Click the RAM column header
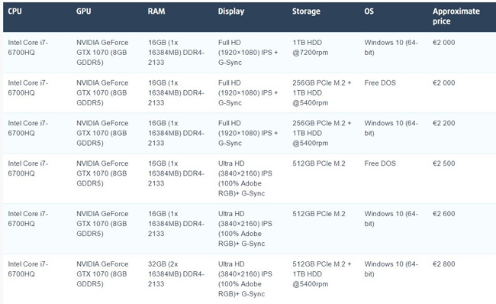The height and width of the screenshot is (304, 496). [156, 11]
